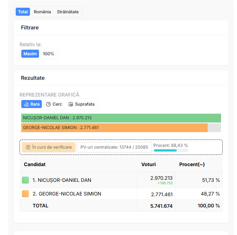This screenshot has height=235, width=237.
Task: Click the Voturi column header
Action: [148, 164]
